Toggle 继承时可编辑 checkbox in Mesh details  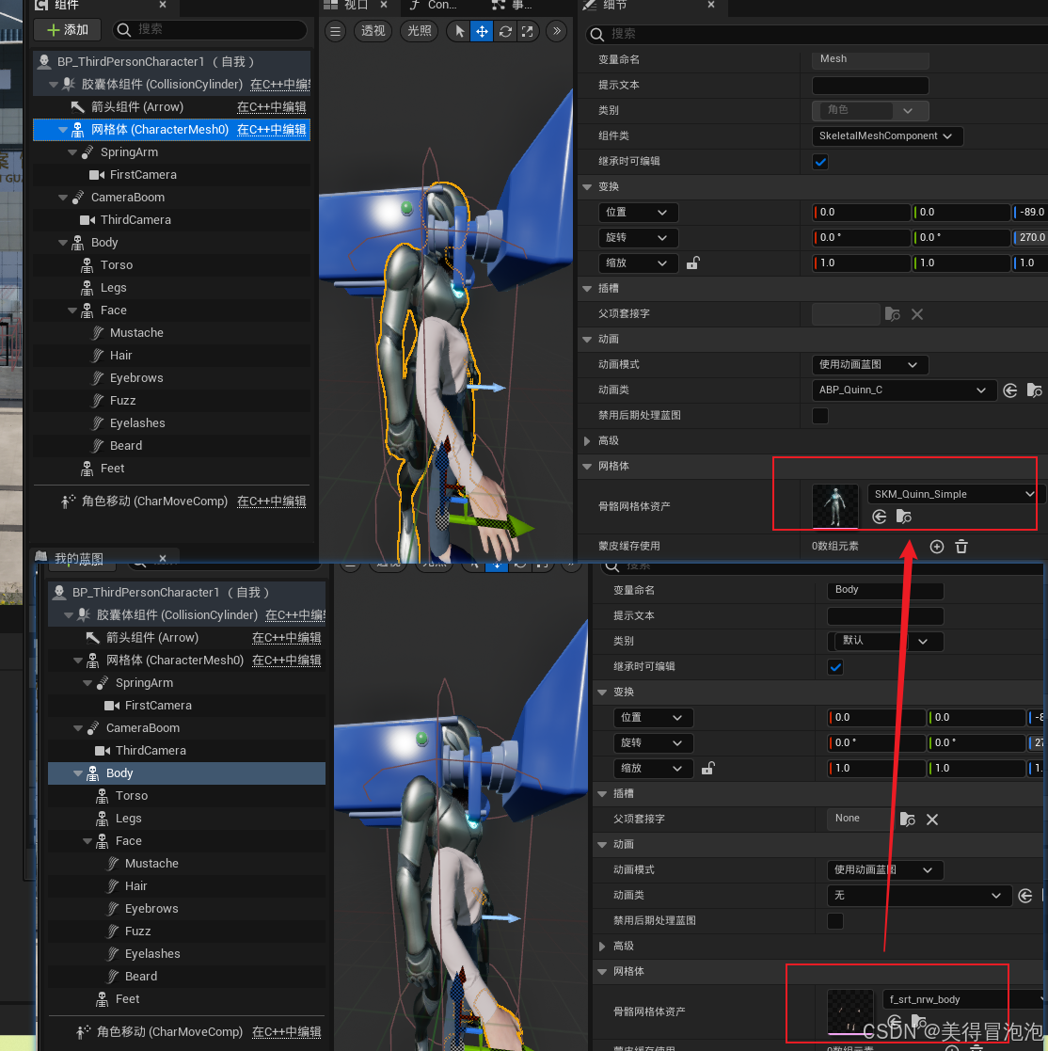coord(820,162)
